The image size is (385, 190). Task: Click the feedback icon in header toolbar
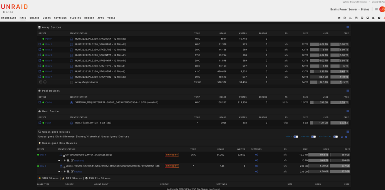(x=362, y=18)
